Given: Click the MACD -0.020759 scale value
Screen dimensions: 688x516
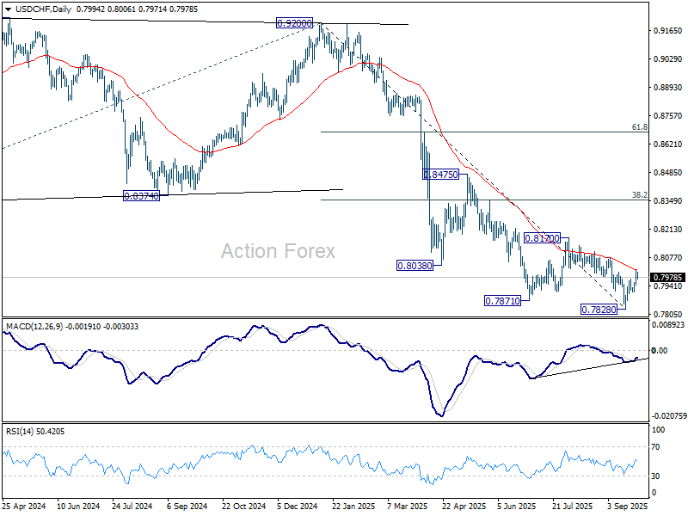Looking at the screenshot, I should click(669, 415).
